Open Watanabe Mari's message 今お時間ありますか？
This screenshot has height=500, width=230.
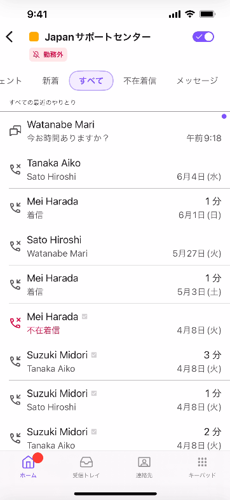click(115, 131)
